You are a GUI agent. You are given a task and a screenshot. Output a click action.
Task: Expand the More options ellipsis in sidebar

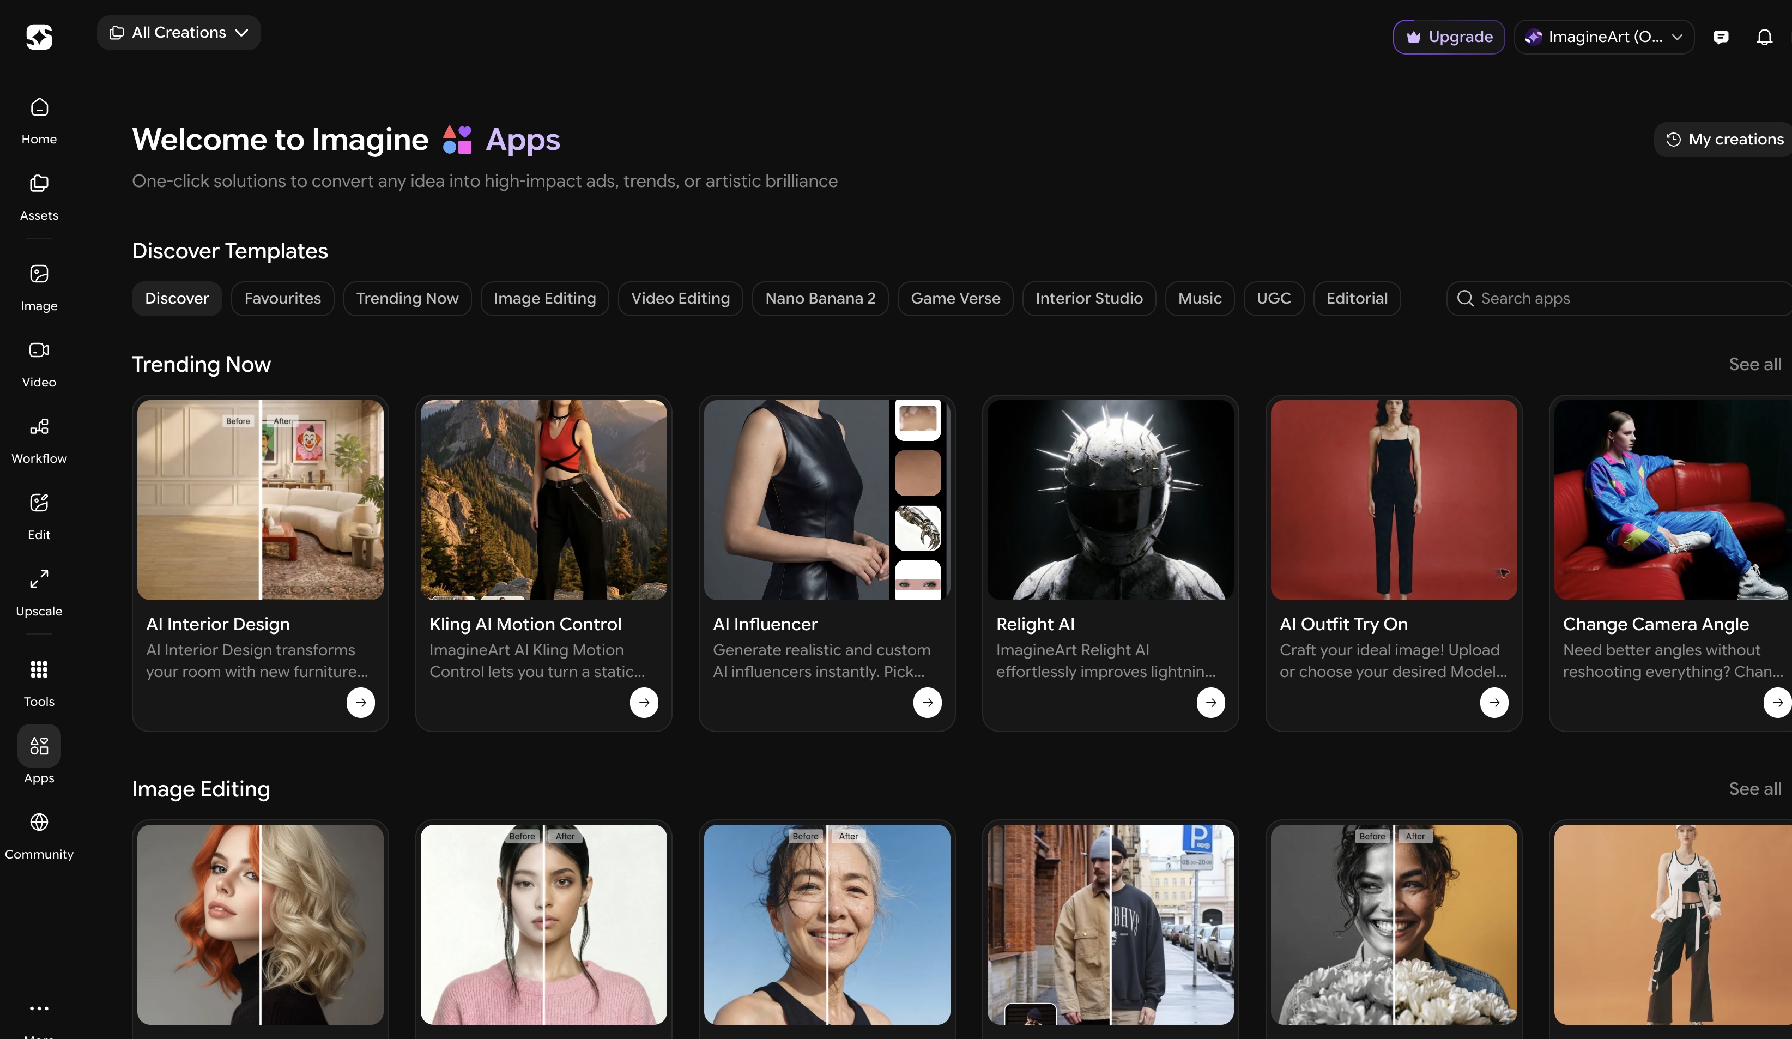[39, 1008]
